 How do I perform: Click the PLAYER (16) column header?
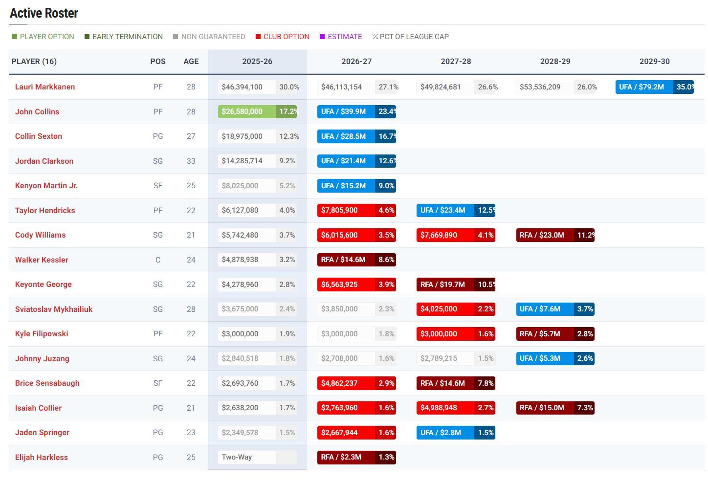point(34,62)
